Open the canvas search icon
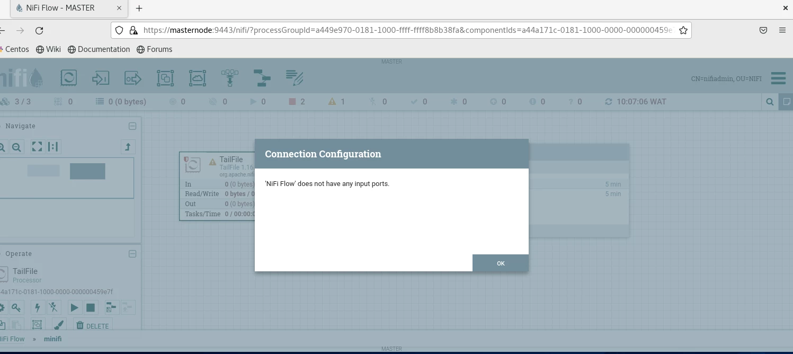Viewport: 793px width, 354px height. point(770,102)
